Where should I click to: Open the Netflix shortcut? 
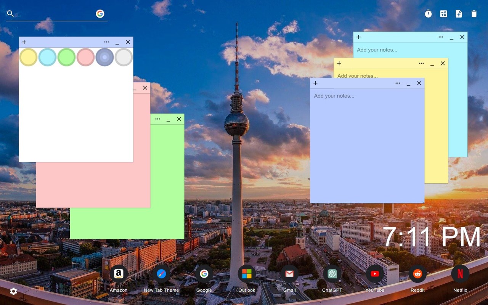(x=460, y=274)
